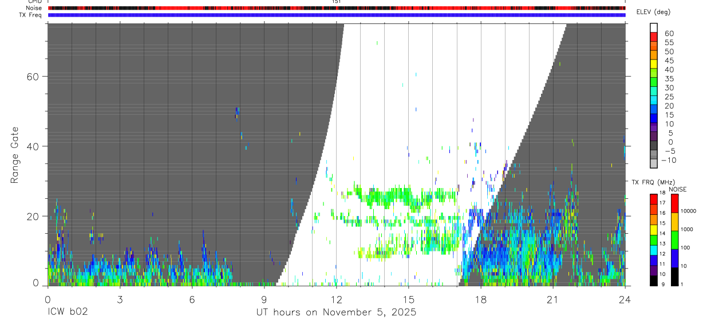The width and height of the screenshot is (703, 324).
Task: Click the 'Range Gate' y-axis title
Action: [x=15, y=155]
